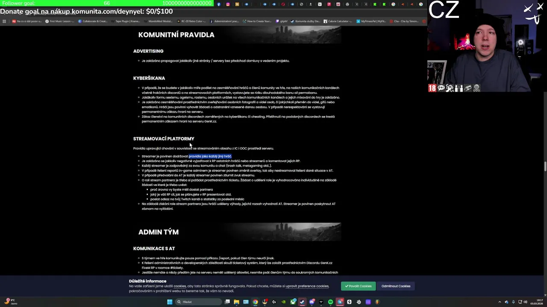Image resolution: width=547 pixels, height=307 pixels.
Task: Open the Xbox app from the taskbar
Action: pyautogui.click(x=293, y=302)
